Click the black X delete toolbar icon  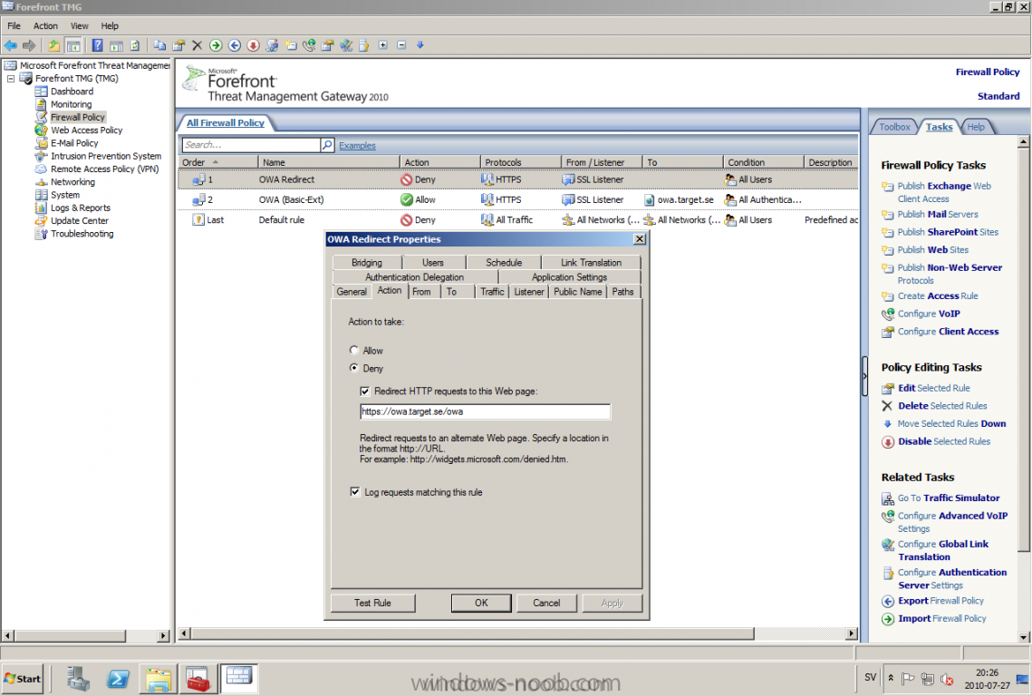[197, 45]
